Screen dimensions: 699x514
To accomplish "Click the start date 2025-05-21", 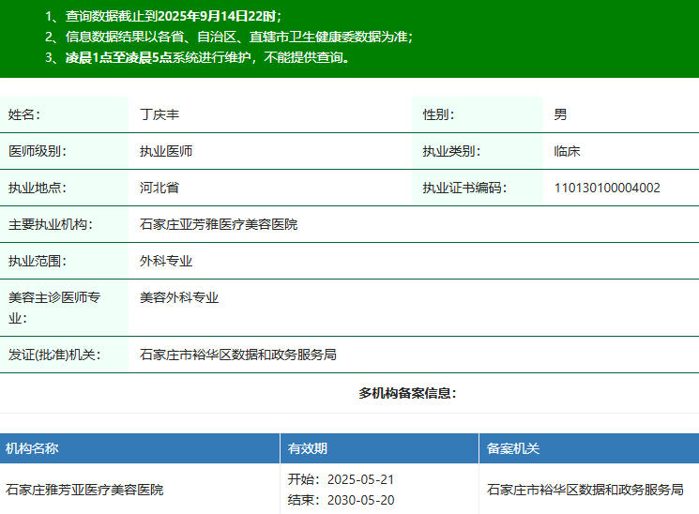I will 360,479.
